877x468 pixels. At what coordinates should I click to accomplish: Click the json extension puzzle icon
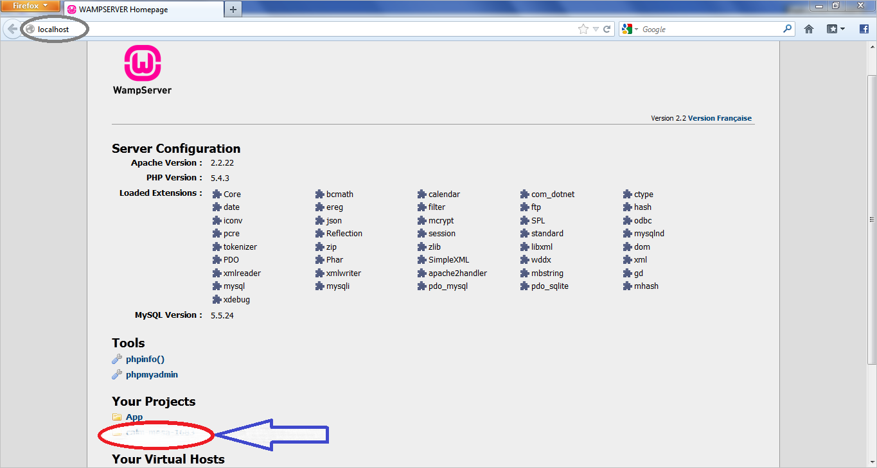tap(320, 220)
